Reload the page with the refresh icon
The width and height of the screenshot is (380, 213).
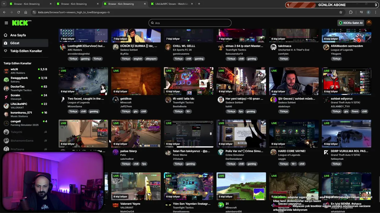18,12
